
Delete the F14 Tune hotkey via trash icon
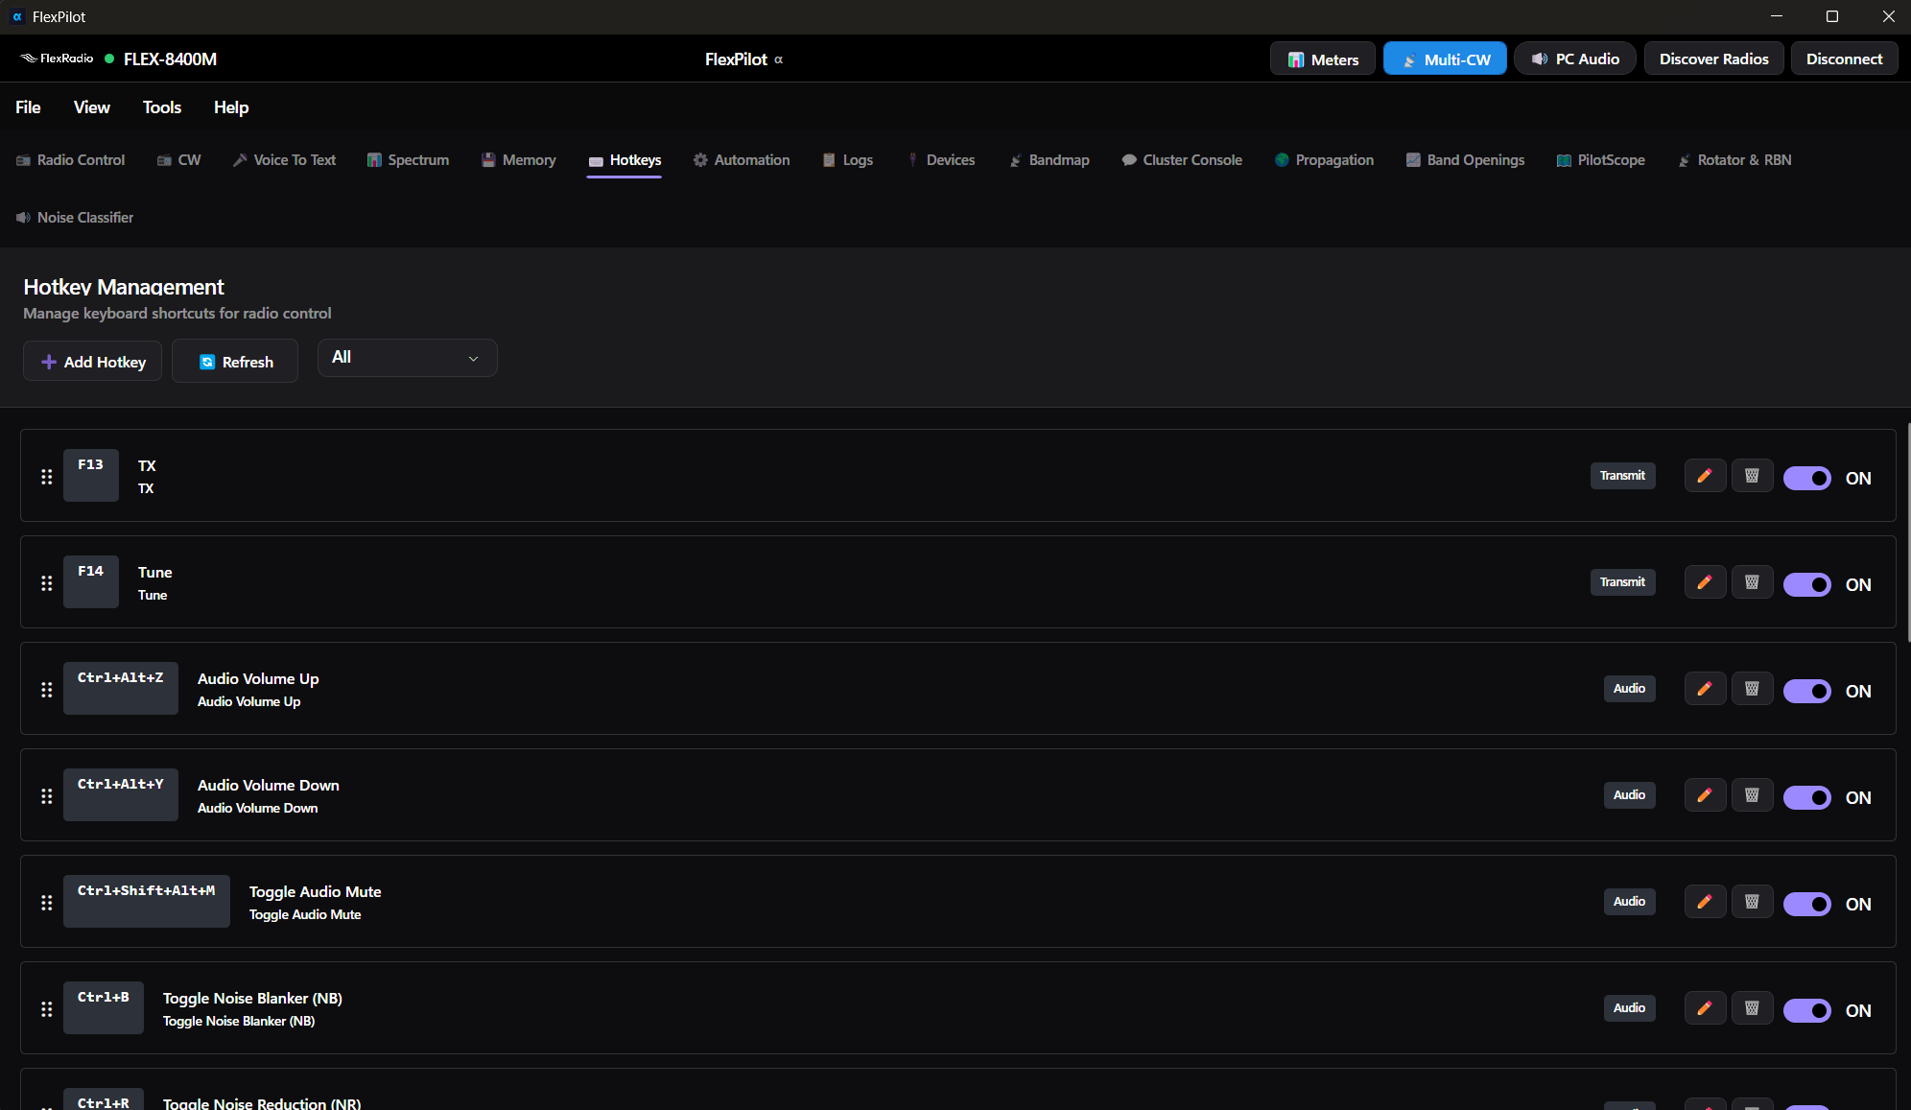[1752, 582]
